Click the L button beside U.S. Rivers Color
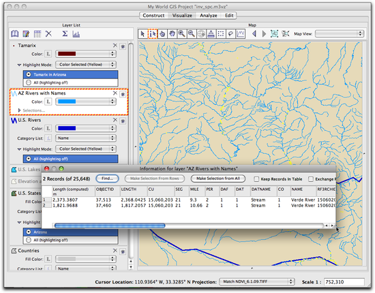This screenshot has height=293, width=375. coord(48,128)
